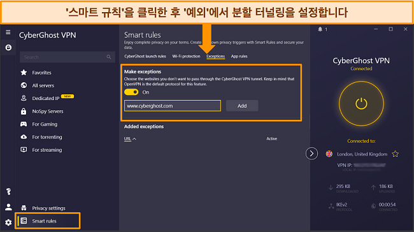
Task: Click the upload arrow statistic icon
Action: tap(373, 187)
